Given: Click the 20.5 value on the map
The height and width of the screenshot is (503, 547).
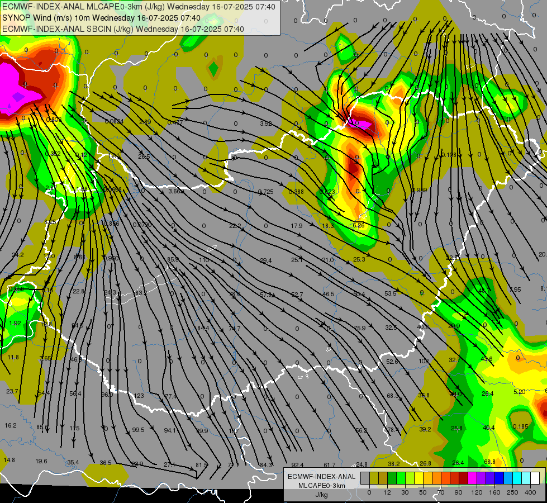Looking at the screenshot, I should tap(144, 156).
